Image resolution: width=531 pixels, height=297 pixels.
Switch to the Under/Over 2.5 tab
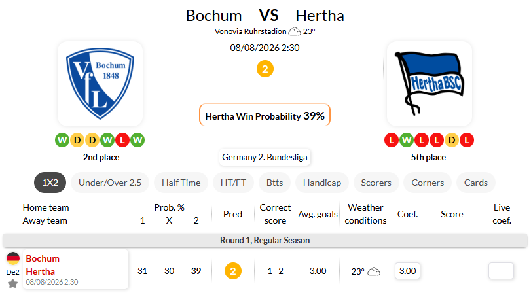110,183
